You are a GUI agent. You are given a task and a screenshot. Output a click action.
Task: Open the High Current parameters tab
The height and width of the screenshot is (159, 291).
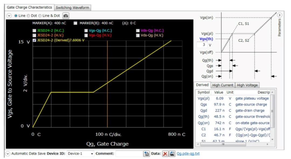[x=223, y=85]
